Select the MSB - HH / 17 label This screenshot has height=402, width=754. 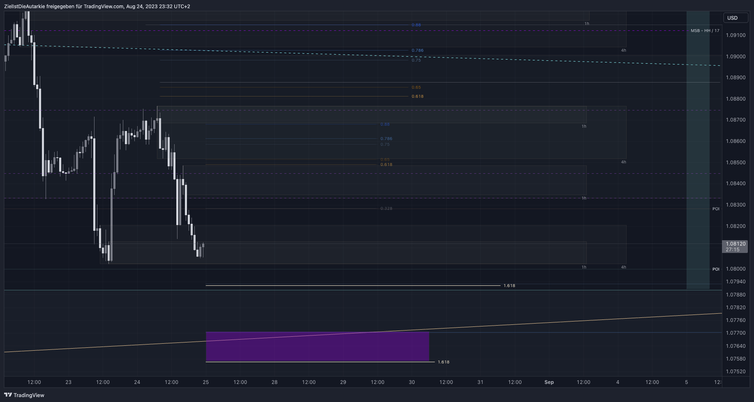click(705, 31)
